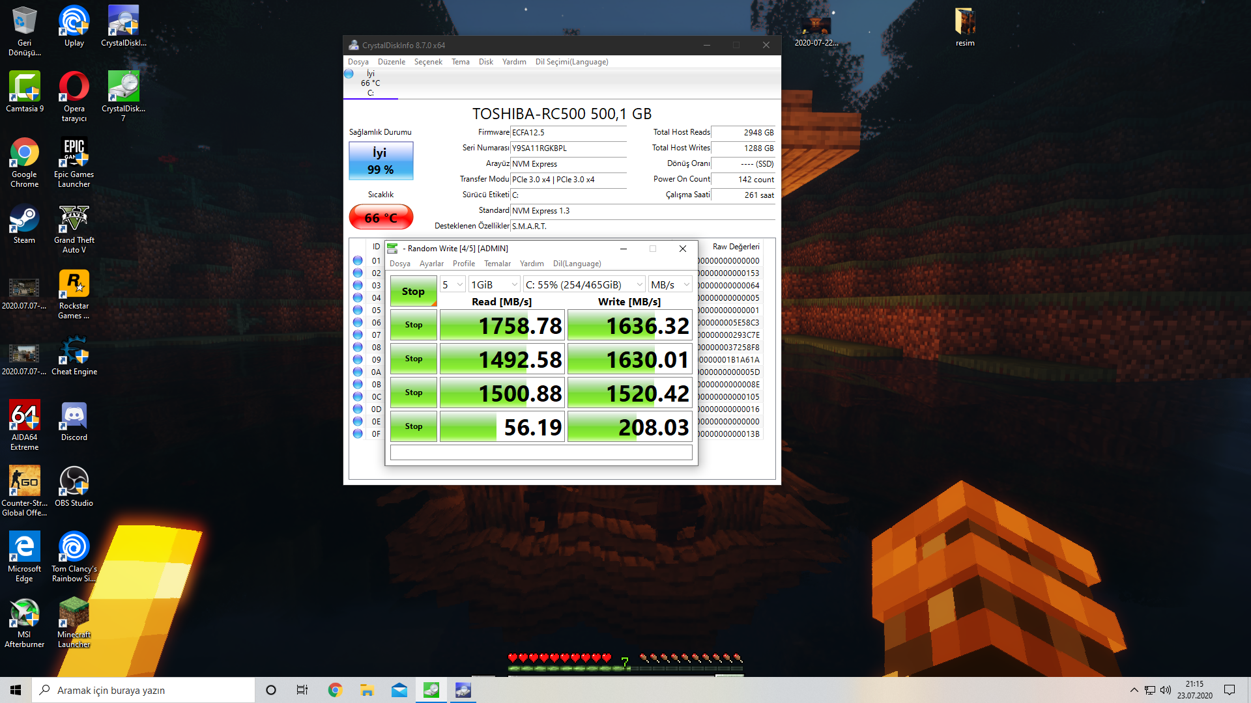Open Chrome from the taskbar
Screen dimensions: 1251x703
coord(335,690)
